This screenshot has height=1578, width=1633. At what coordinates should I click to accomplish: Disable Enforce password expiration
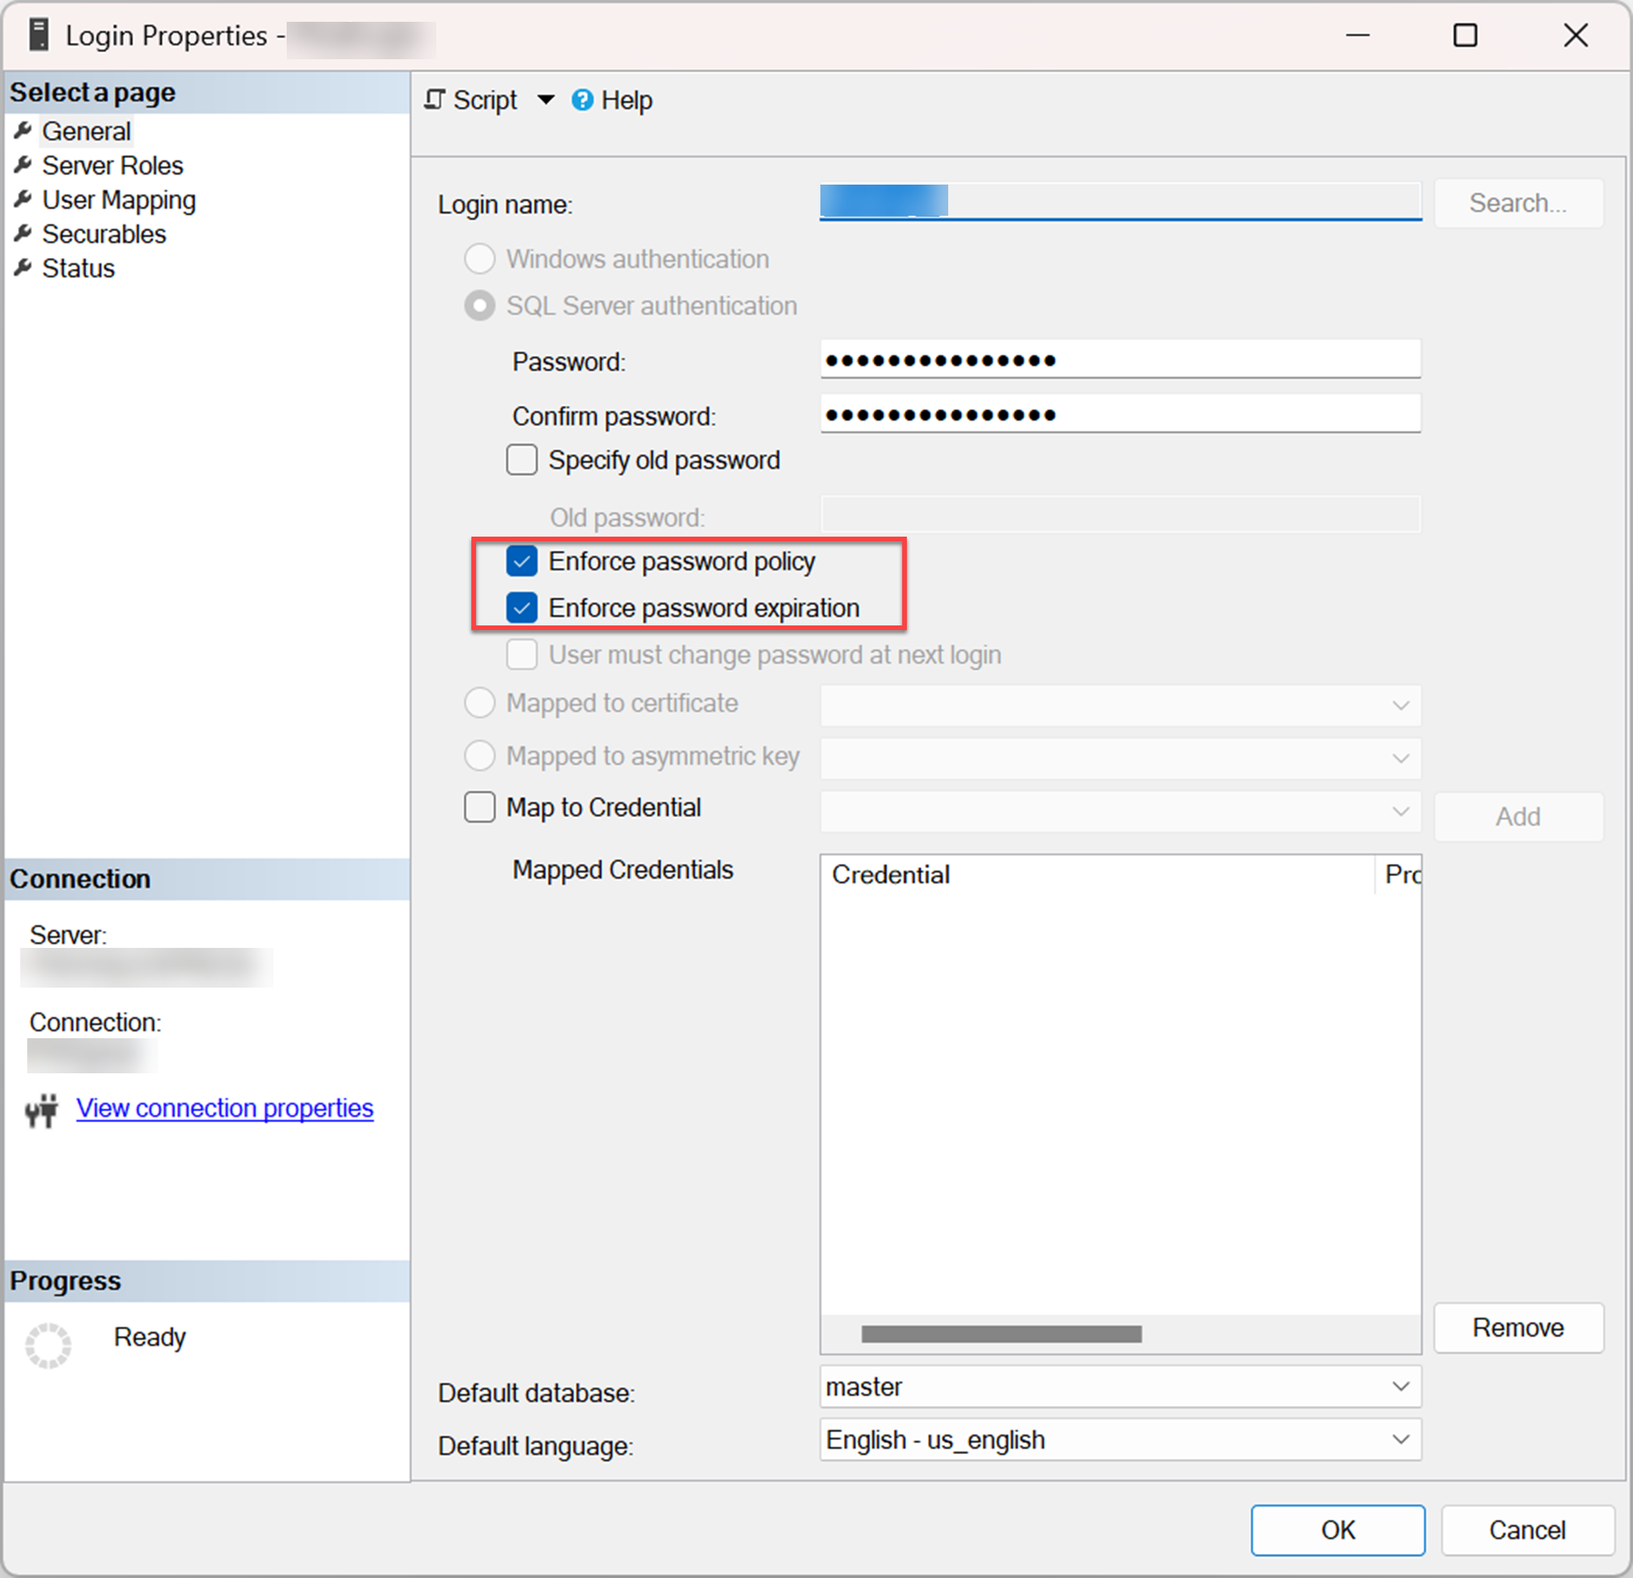(521, 607)
